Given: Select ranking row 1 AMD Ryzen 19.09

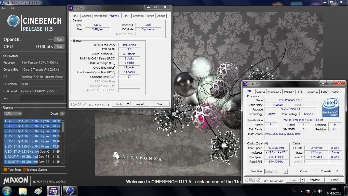Looking at the screenshot, I should click(32, 121).
